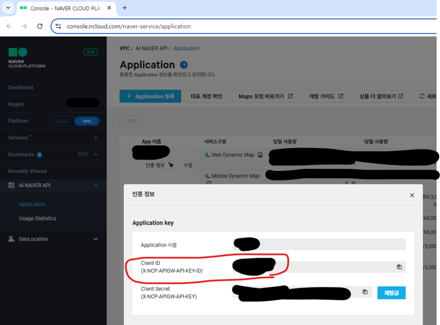Viewport: 440px width, 325px height.
Task: Go back in browser history
Action: click(9, 26)
